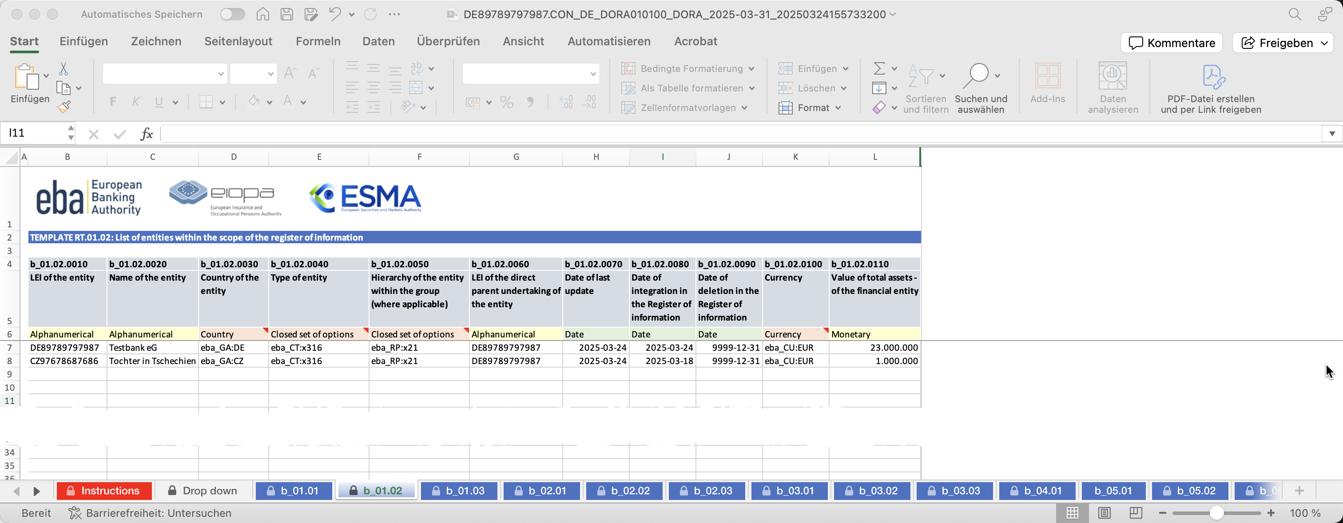Toggle Automatisches Speichern switch
1343x523 pixels.
point(233,14)
